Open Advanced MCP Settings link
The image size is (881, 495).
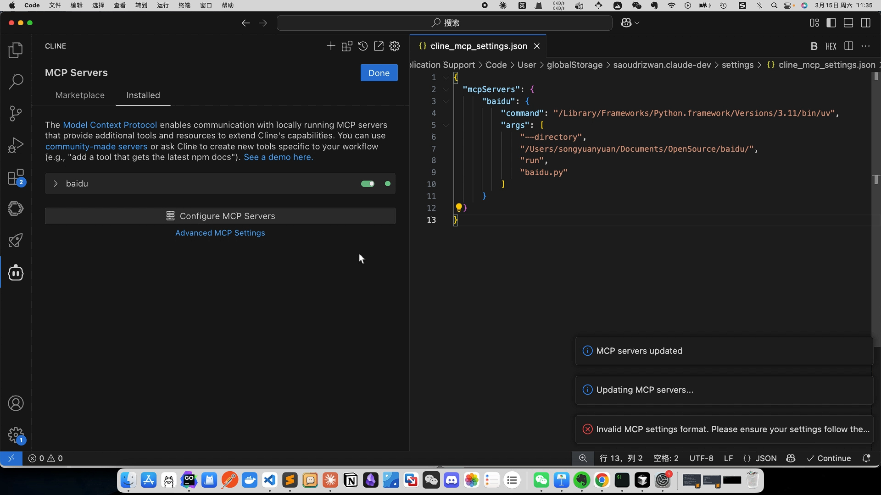[220, 233]
